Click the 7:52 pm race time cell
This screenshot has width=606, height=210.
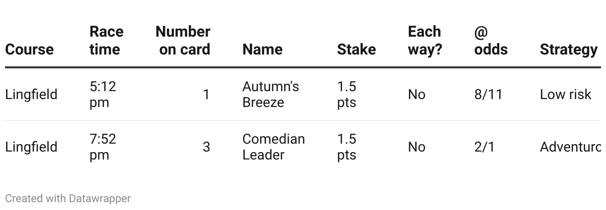(x=103, y=147)
